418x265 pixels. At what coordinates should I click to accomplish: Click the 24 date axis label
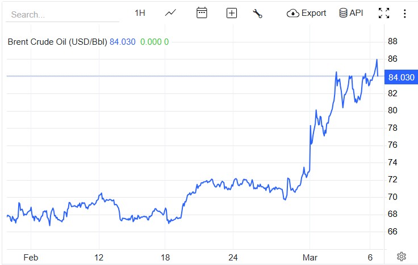coord(233,258)
